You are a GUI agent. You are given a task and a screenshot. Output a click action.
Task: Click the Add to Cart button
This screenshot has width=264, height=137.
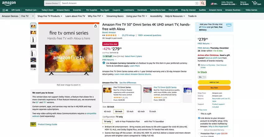pyautogui.click(x=214, y=82)
